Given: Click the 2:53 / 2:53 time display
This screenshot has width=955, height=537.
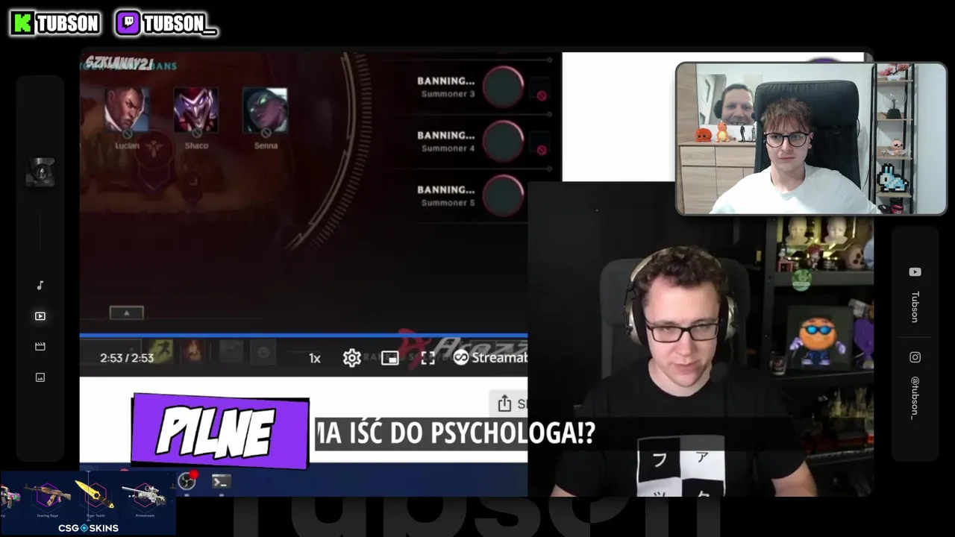Looking at the screenshot, I should point(127,358).
